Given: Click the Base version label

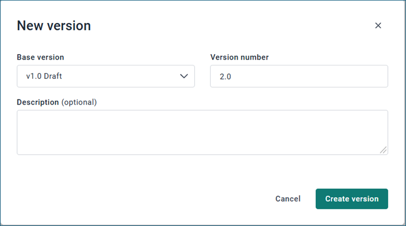Looking at the screenshot, I should 40,57.
